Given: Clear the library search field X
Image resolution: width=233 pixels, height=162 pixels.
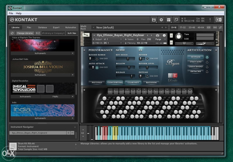Looking at the screenshot, I should point(64,33).
